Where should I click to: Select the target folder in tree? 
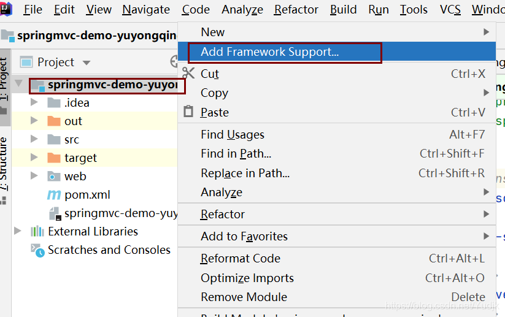click(80, 158)
